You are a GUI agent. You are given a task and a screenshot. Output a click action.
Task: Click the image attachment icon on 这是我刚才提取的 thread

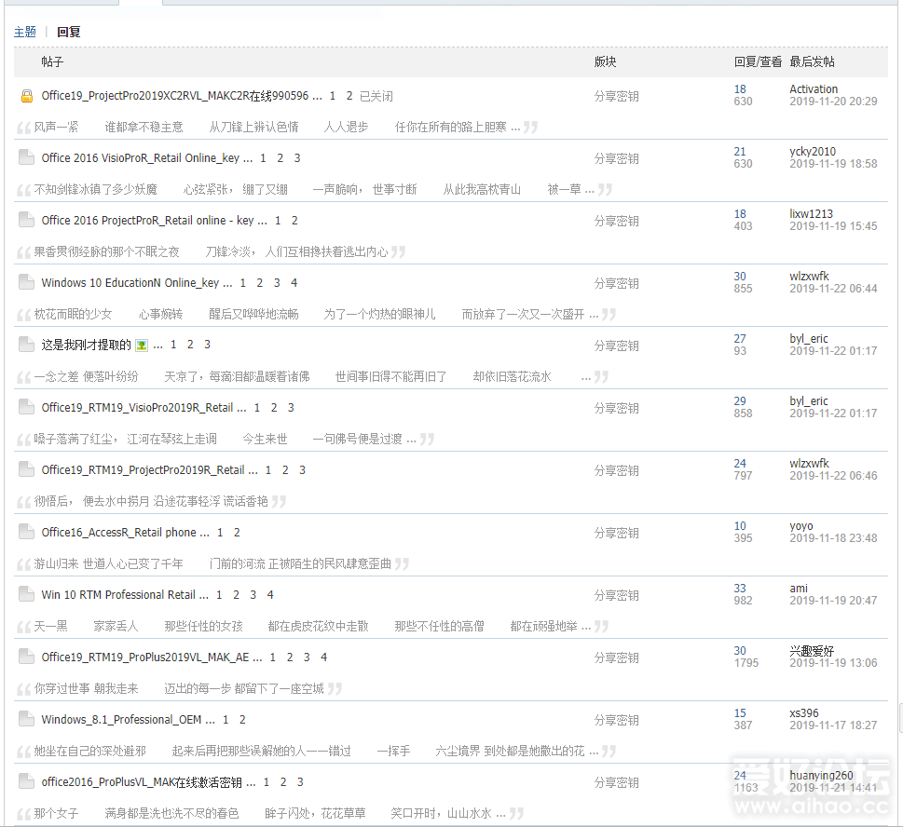coord(144,346)
